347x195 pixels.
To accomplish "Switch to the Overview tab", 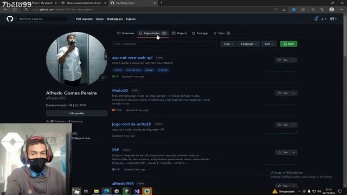I will (125, 33).
